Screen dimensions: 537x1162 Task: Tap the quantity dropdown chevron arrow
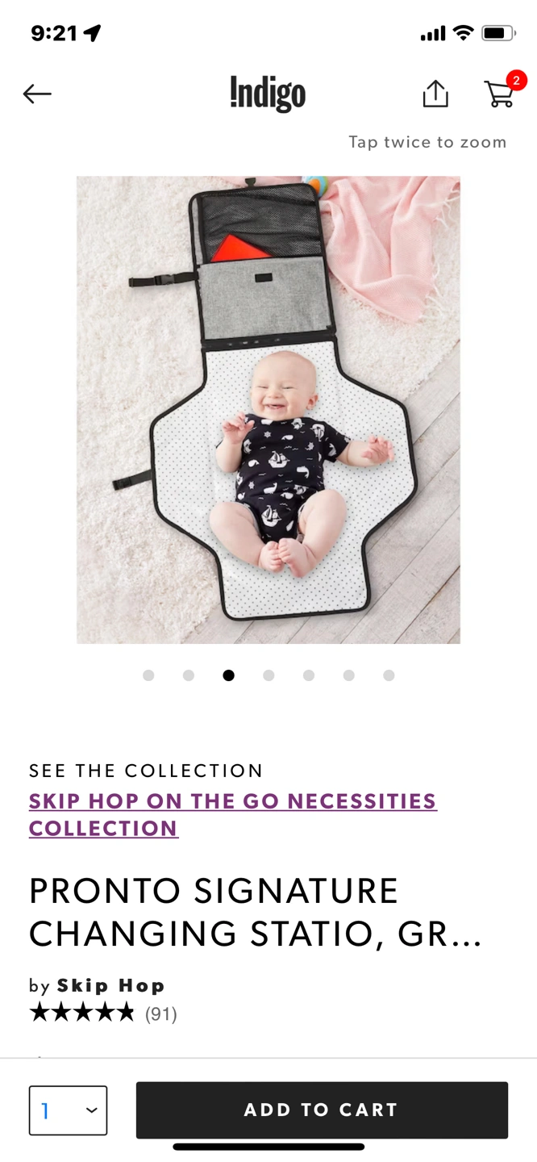[92, 1110]
